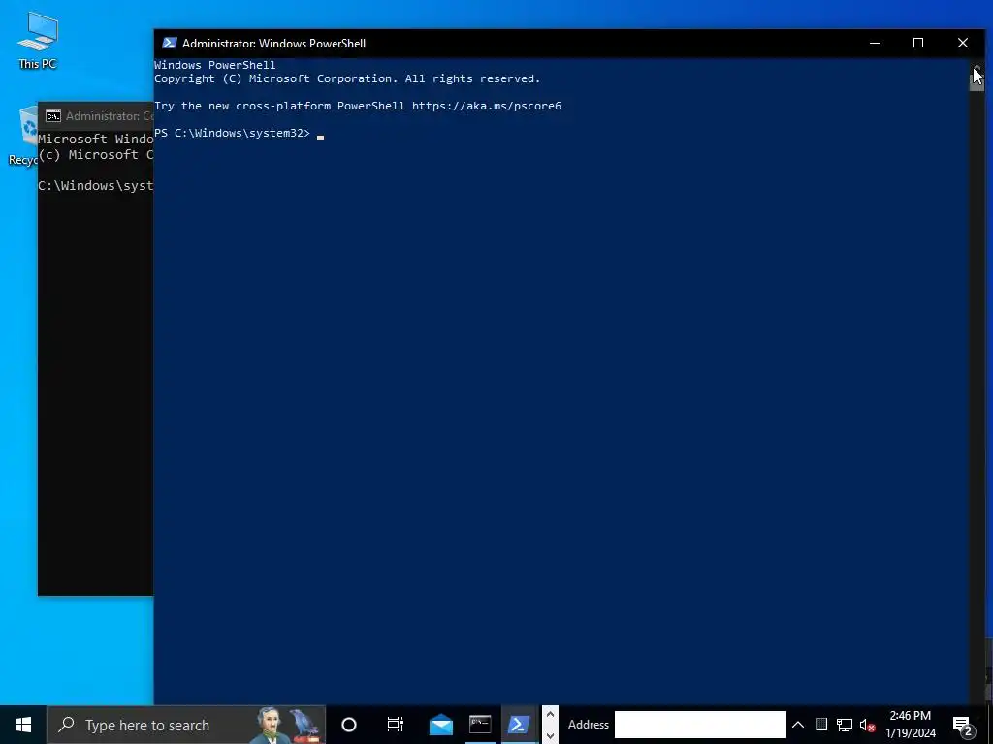The width and height of the screenshot is (993, 744).
Task: Maximize the PowerShell window
Action: pos(918,43)
